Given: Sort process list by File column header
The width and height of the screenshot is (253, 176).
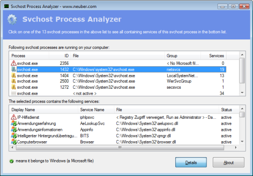Looking at the screenshot, I should [x=118, y=56].
